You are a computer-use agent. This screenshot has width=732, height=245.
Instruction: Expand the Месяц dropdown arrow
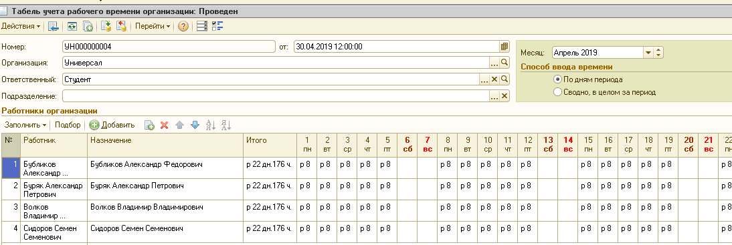[648, 53]
